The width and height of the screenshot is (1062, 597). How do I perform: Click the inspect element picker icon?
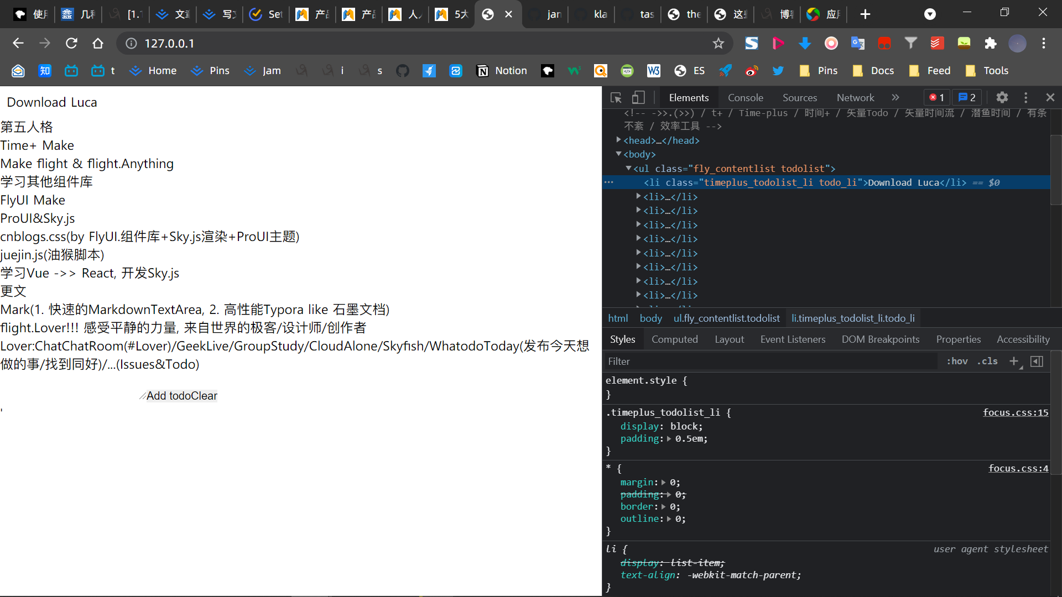click(x=616, y=98)
